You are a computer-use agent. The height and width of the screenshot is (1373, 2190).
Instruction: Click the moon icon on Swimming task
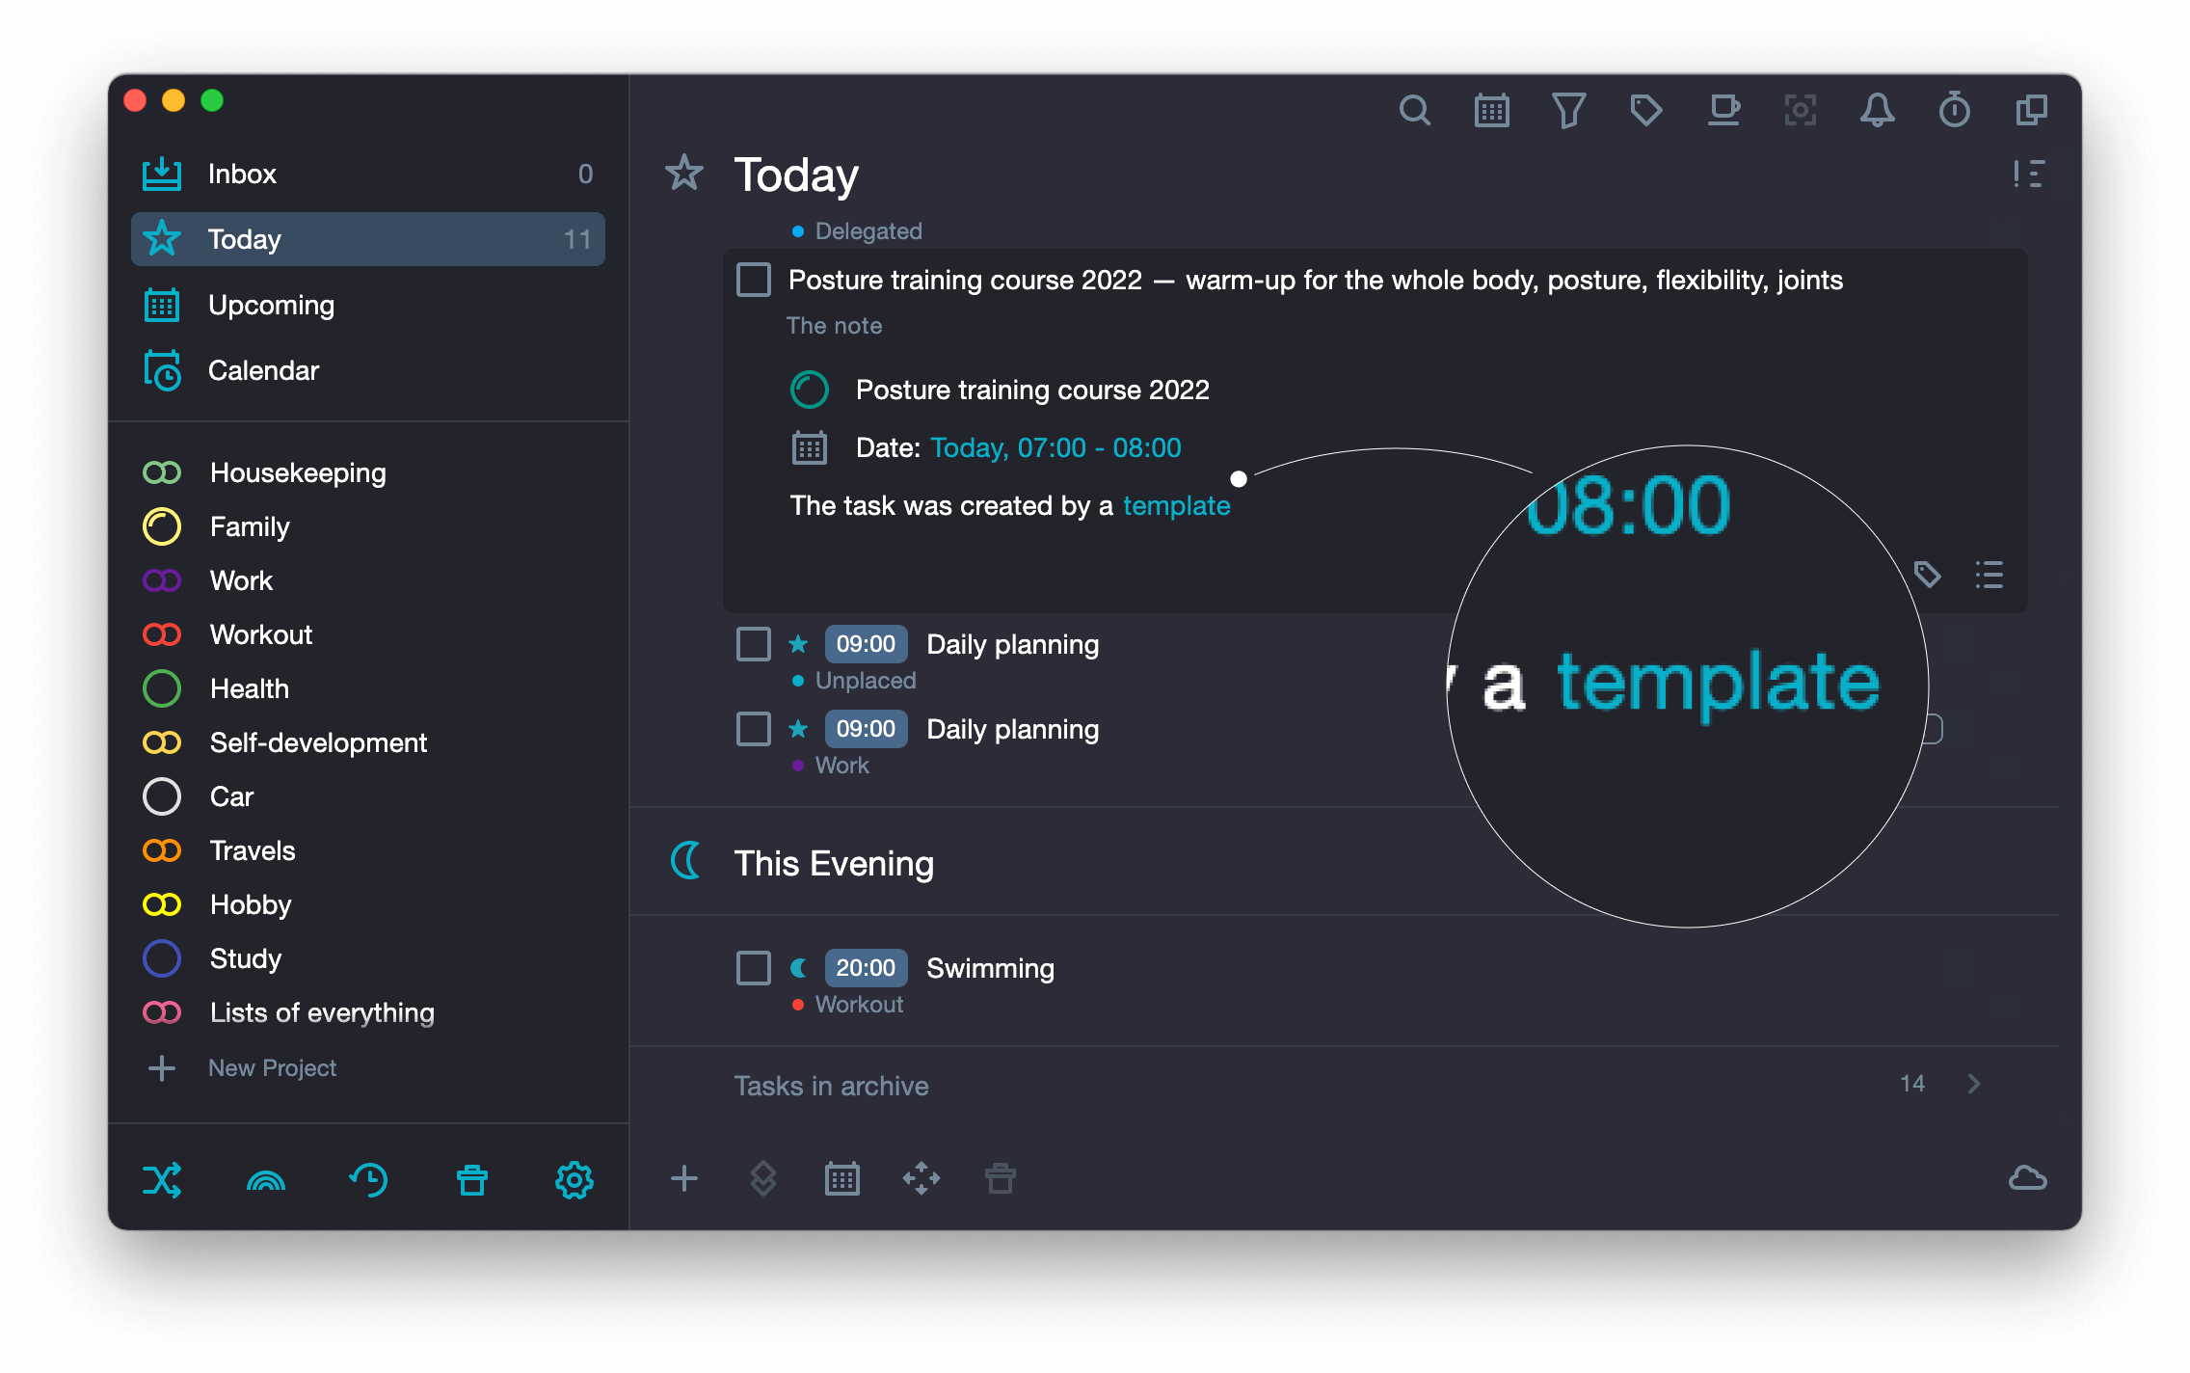tap(798, 968)
